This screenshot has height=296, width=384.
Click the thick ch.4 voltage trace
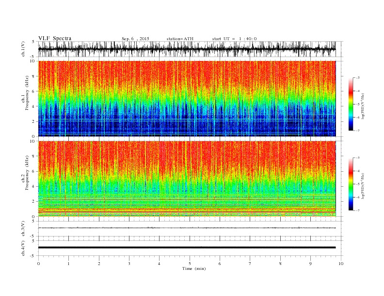coord(187,248)
